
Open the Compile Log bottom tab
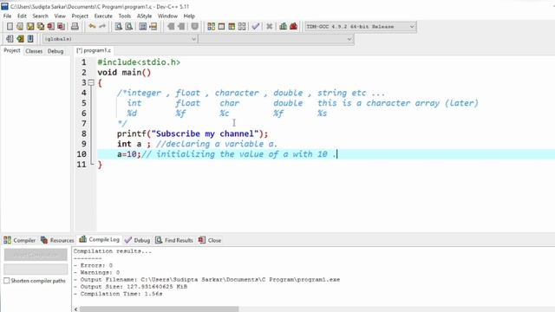pyautogui.click(x=99, y=239)
